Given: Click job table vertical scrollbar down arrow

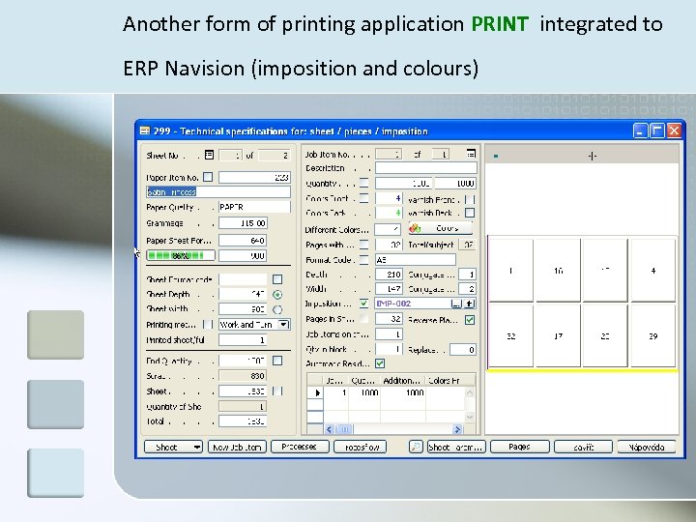Looking at the screenshot, I should click(470, 417).
